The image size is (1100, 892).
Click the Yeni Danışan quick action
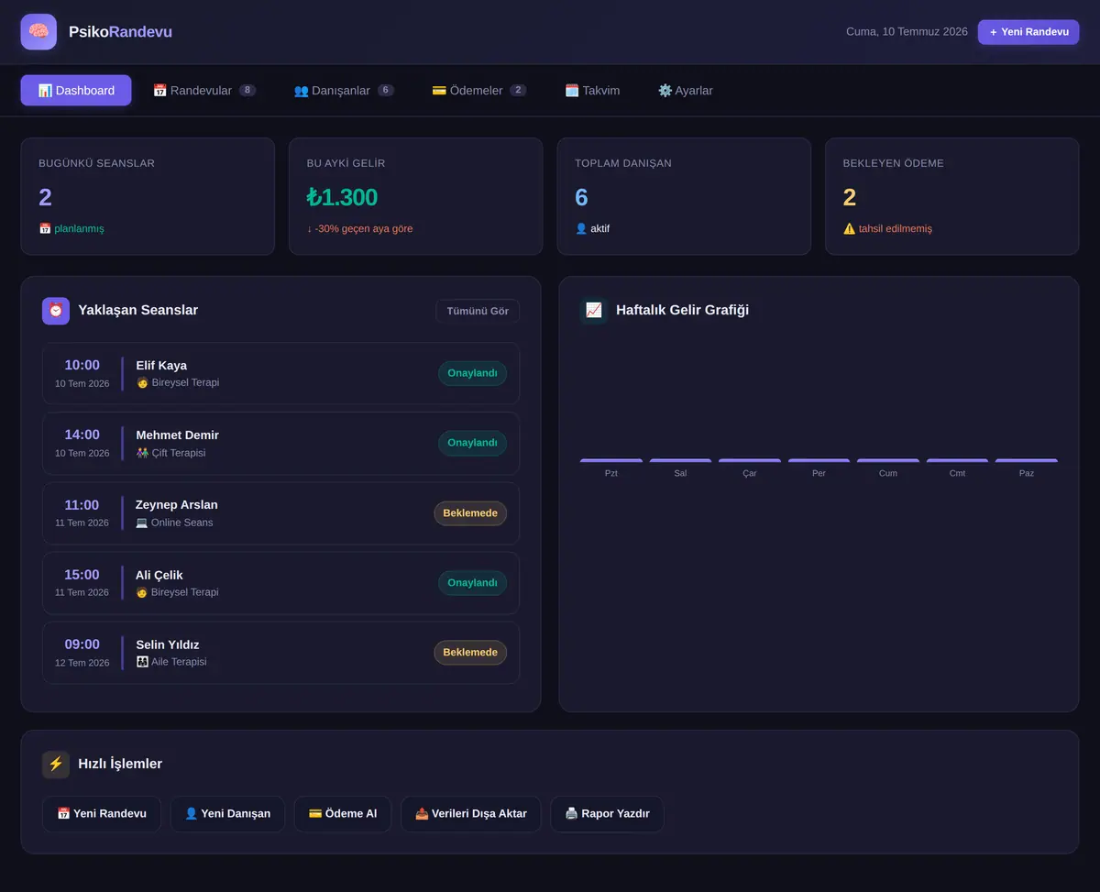coord(227,814)
